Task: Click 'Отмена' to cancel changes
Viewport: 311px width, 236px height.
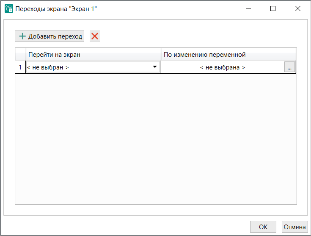Action: 294,227
